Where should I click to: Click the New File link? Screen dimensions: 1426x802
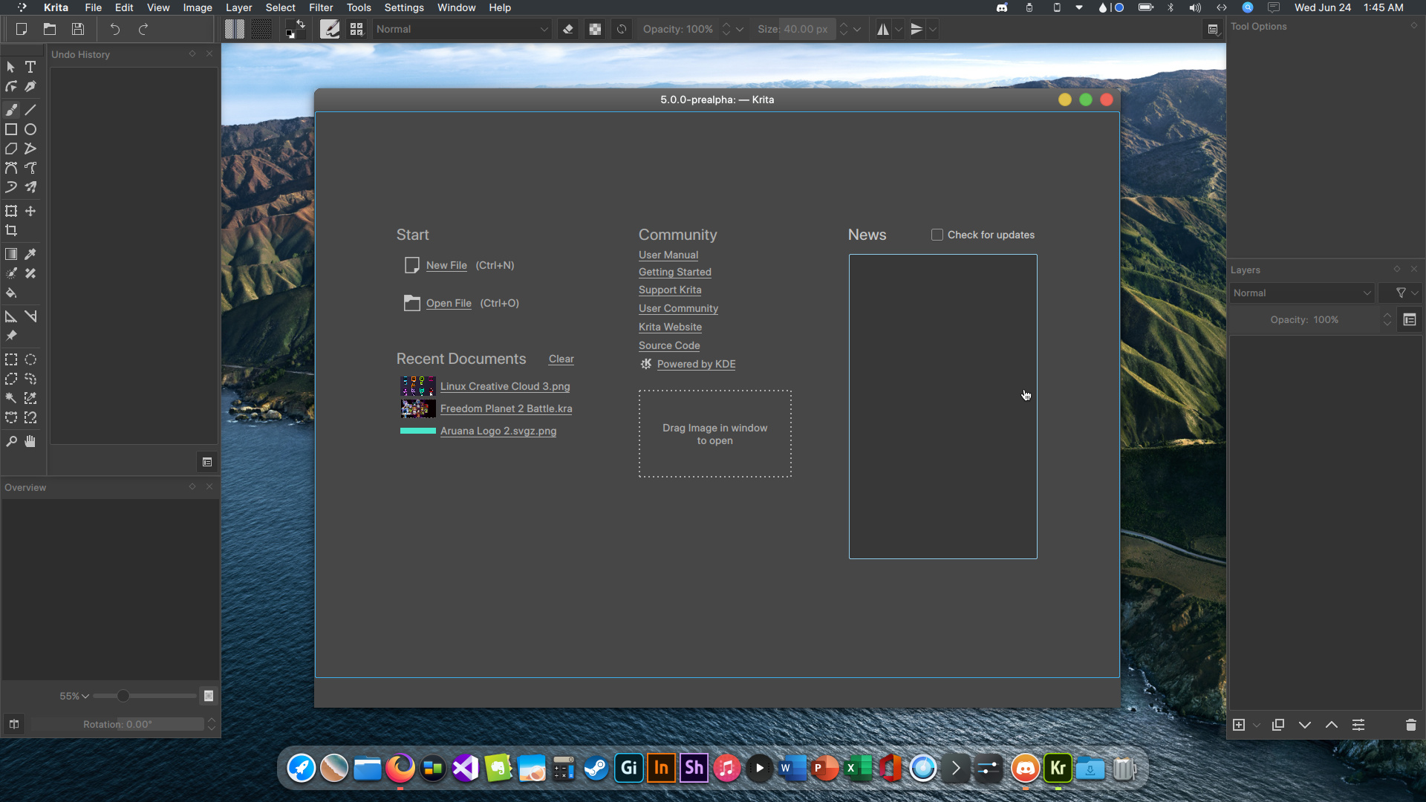446,265
